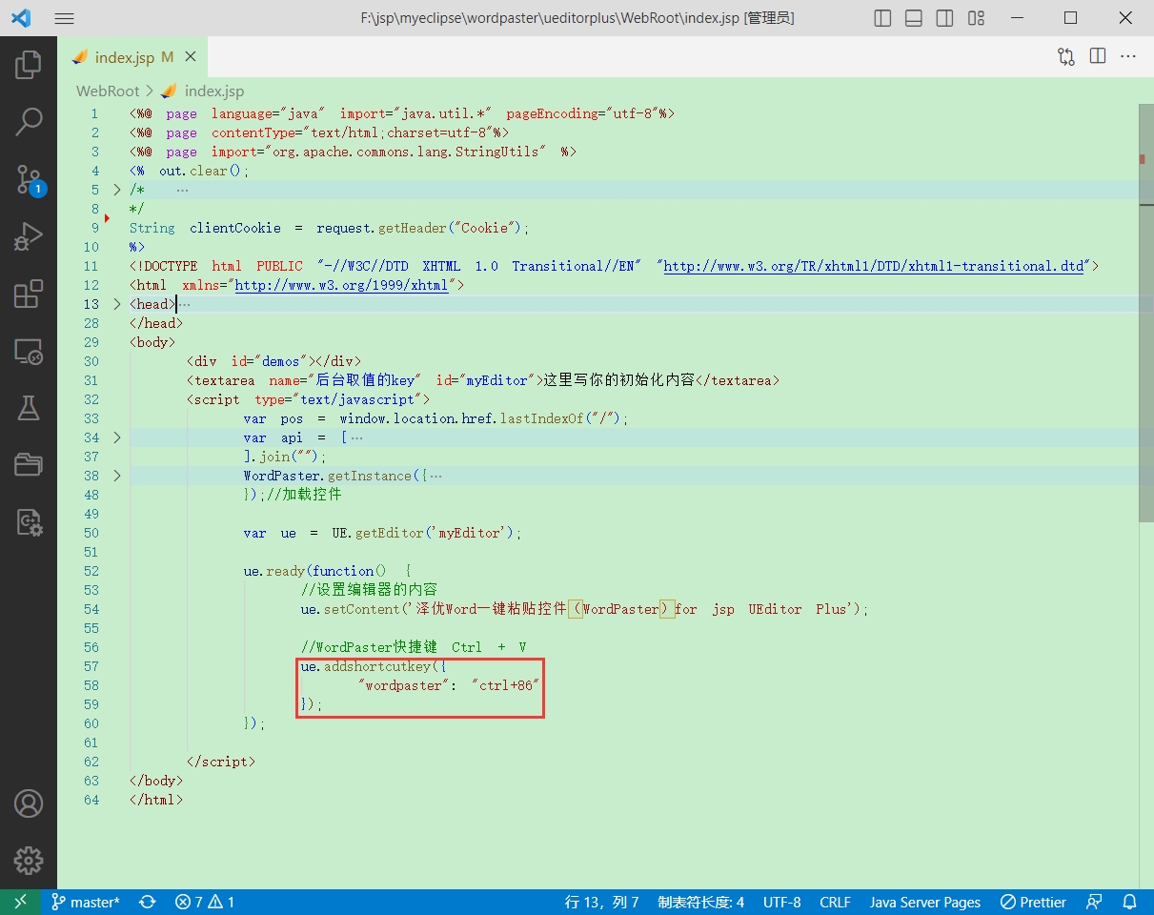Open the Extensions view

pos(29,294)
